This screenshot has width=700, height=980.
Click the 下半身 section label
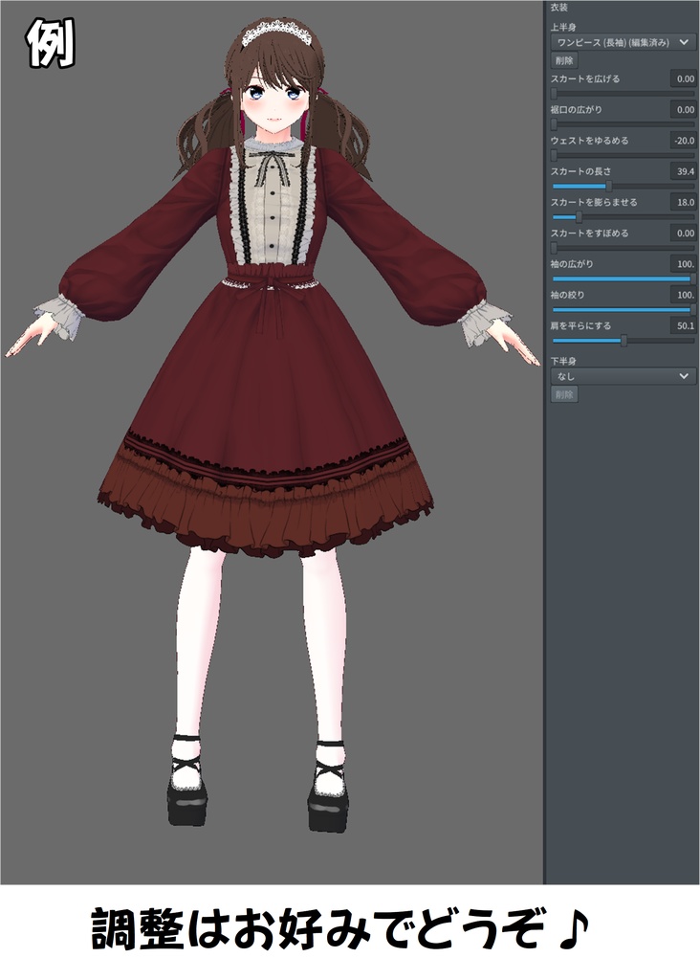563,361
